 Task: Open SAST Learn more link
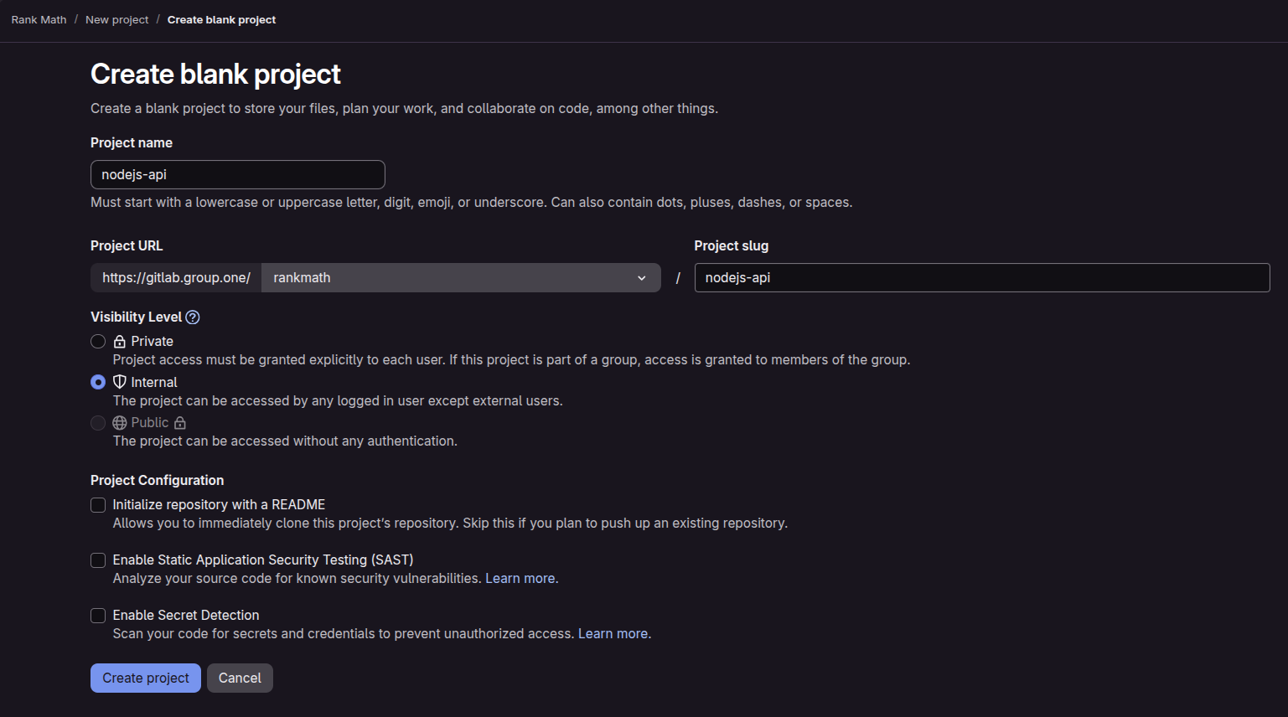coord(520,579)
